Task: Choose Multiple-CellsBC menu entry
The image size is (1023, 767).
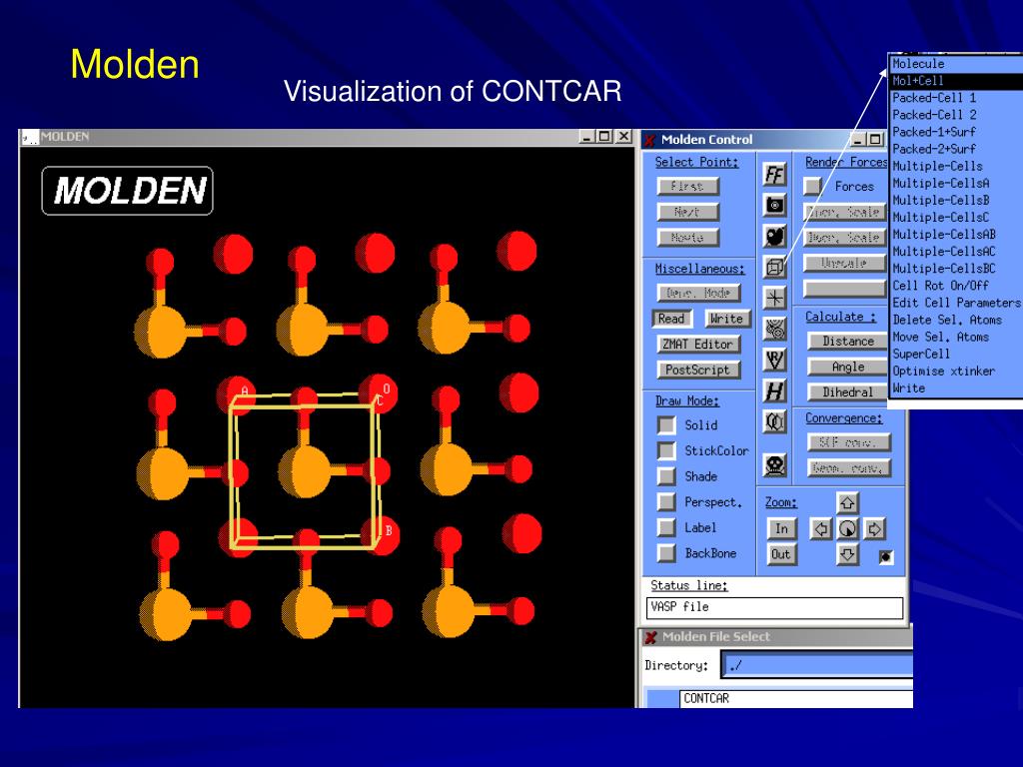Action: (956, 268)
